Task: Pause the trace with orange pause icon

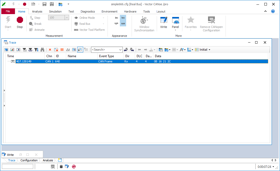Action: tap(62, 50)
